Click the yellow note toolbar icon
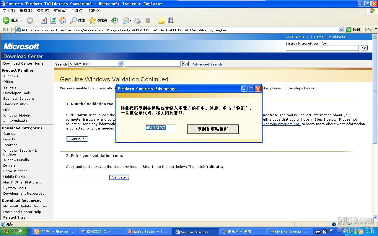The height and width of the screenshot is (236, 378). [x=162, y=20]
